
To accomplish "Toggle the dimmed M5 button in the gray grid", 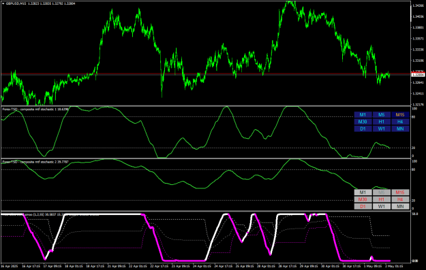I will tap(382, 192).
